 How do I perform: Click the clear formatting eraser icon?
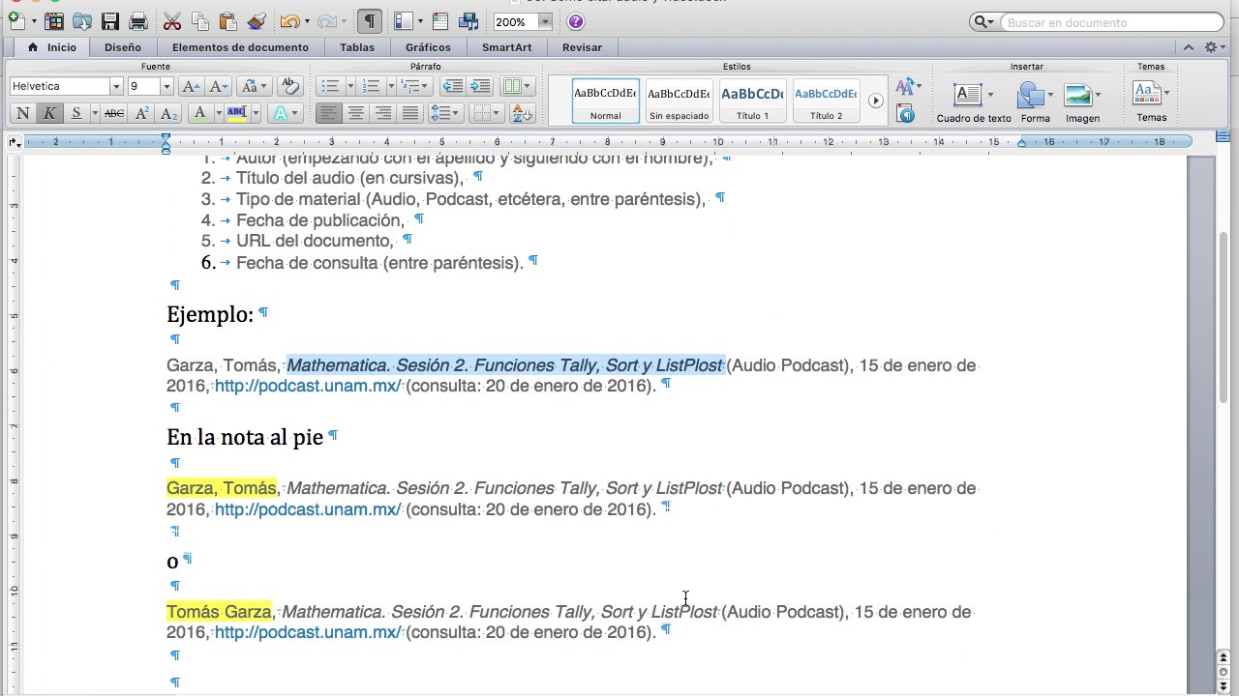pyautogui.click(x=289, y=86)
